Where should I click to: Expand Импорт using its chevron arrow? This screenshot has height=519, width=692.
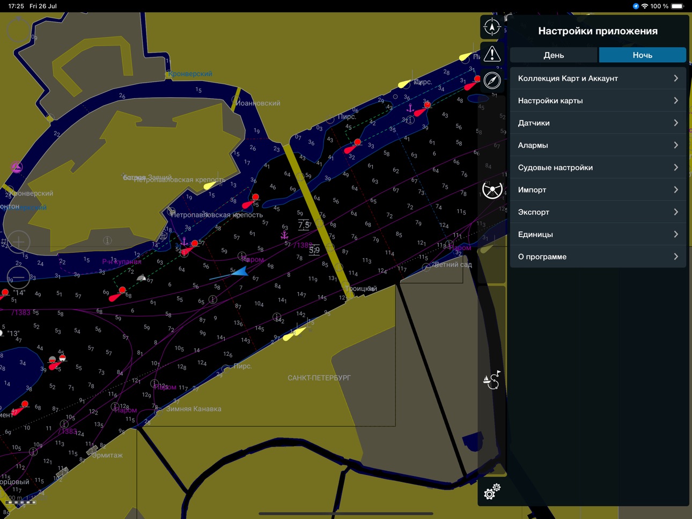pos(676,189)
